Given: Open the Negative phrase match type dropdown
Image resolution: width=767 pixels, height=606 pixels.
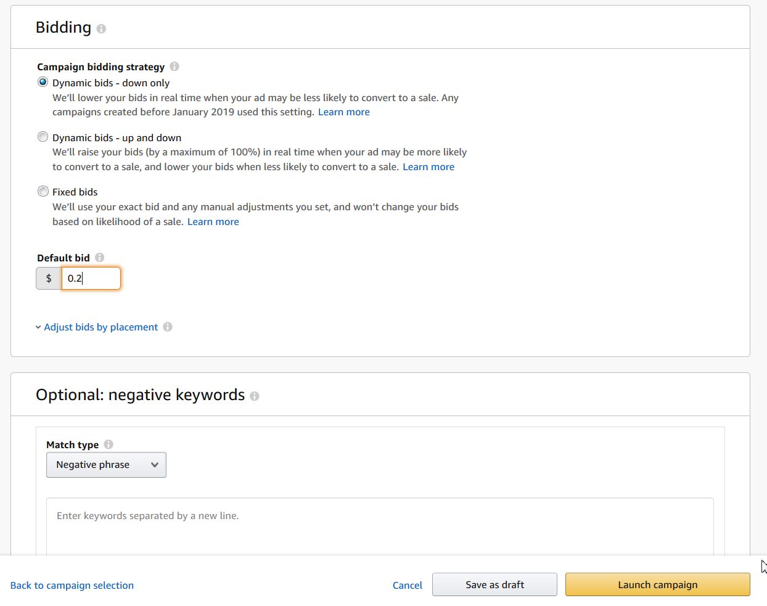Looking at the screenshot, I should [106, 465].
